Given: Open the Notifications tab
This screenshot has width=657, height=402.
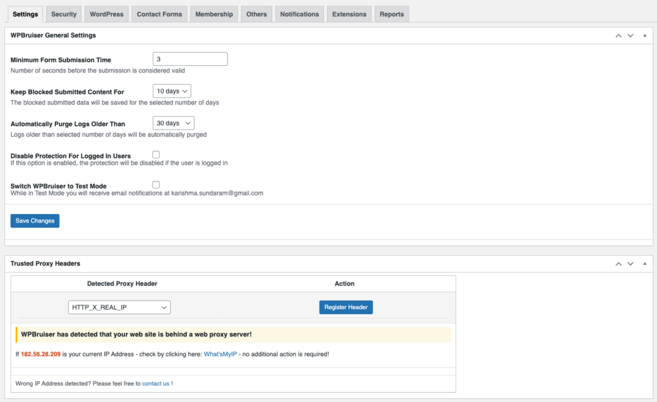Looking at the screenshot, I should coord(300,14).
